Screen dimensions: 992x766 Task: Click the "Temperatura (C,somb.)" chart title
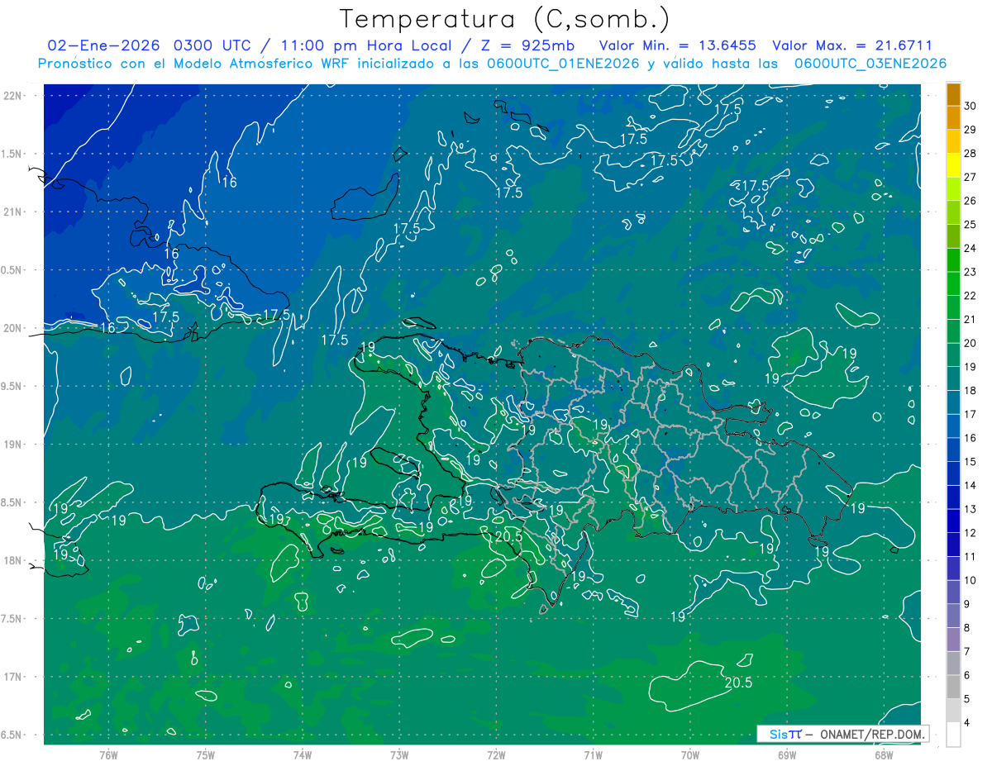(505, 18)
